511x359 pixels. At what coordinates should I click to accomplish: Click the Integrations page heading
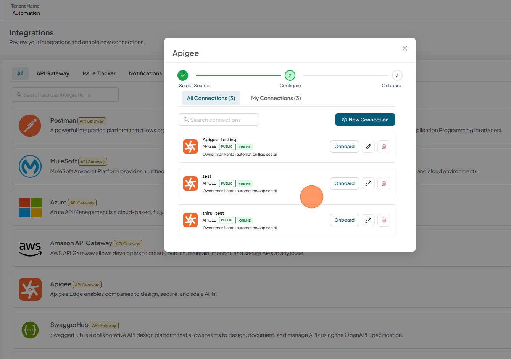[x=31, y=33]
